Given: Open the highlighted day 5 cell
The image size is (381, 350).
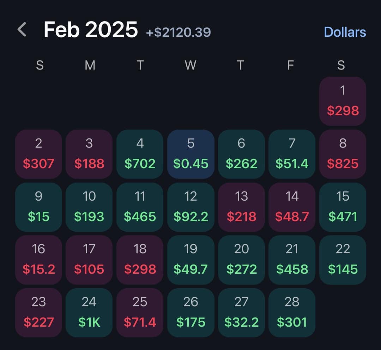Looking at the screenshot, I should point(190,154).
